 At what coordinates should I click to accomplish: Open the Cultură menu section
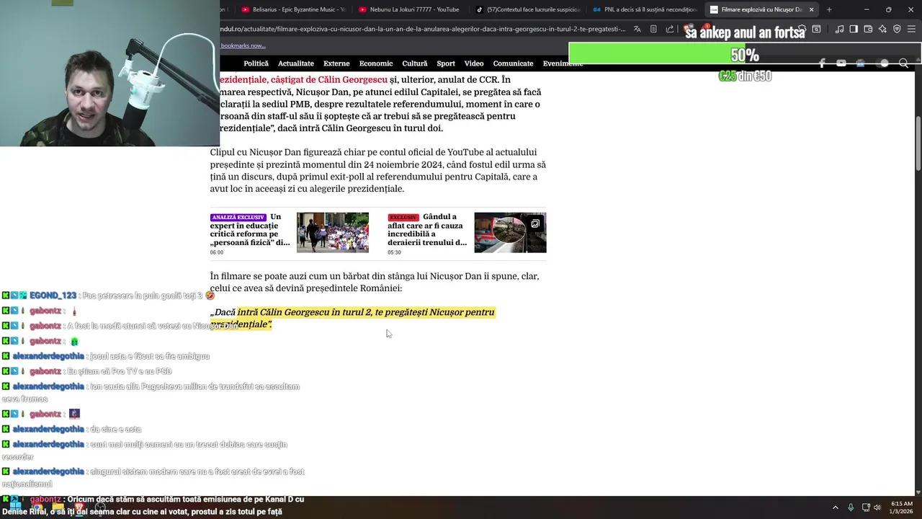(x=415, y=63)
